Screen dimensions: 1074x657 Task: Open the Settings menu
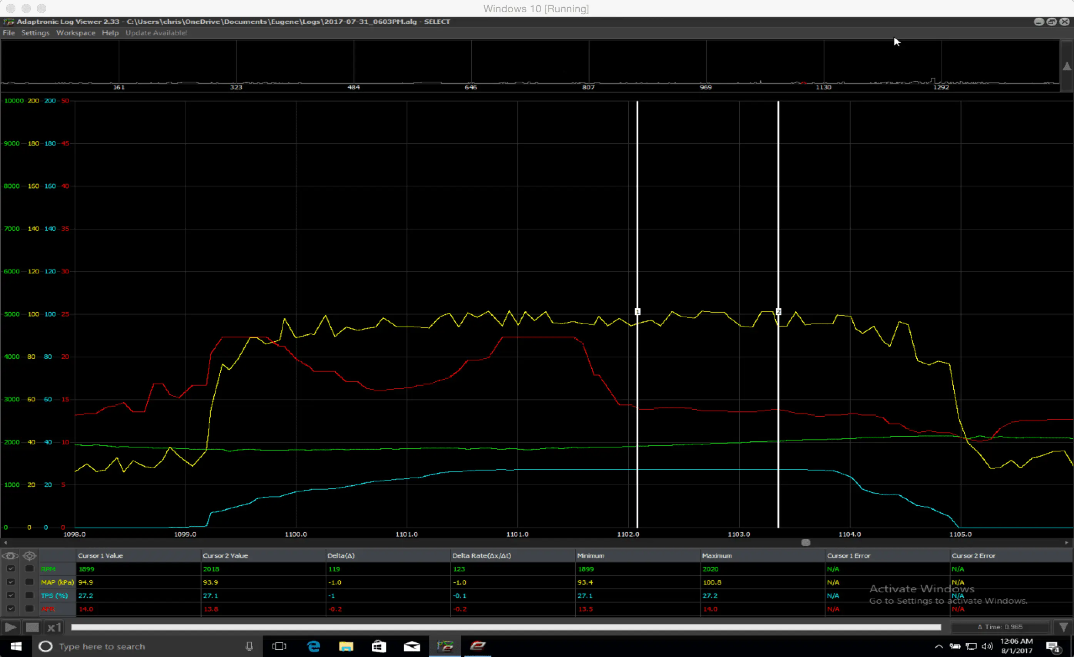[x=35, y=33]
